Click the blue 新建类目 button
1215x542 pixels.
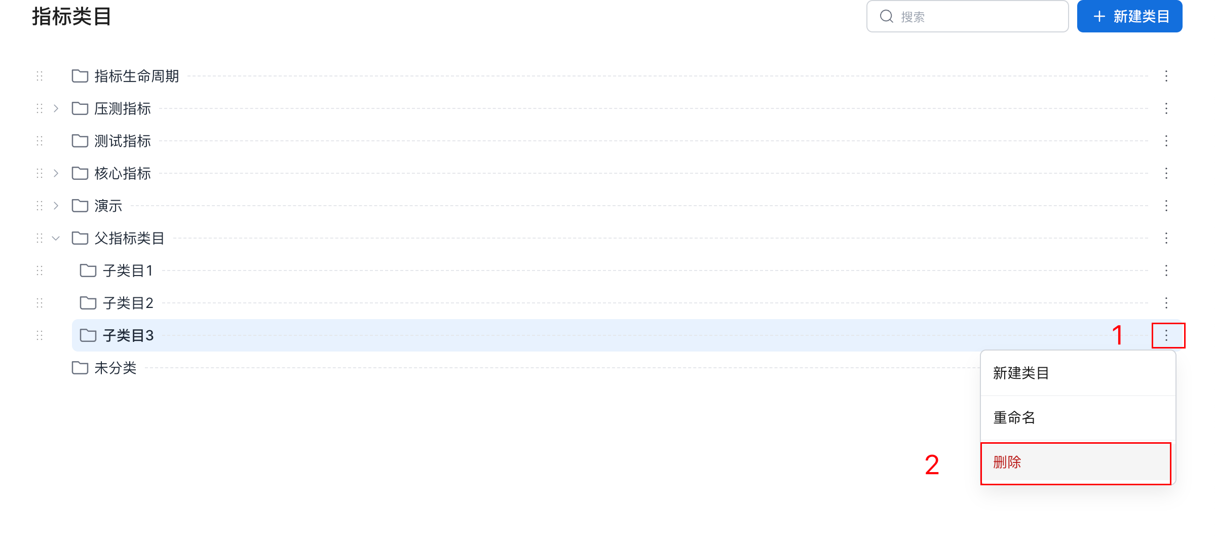coord(1129,17)
